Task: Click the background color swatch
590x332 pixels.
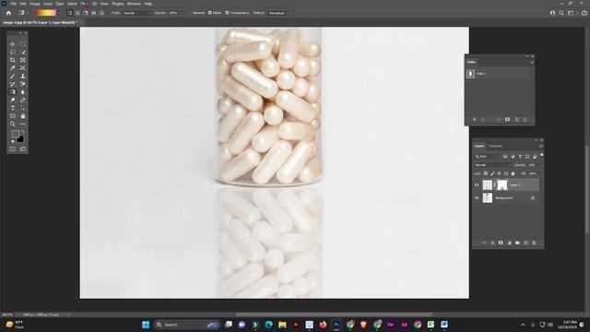Action: tap(20, 139)
